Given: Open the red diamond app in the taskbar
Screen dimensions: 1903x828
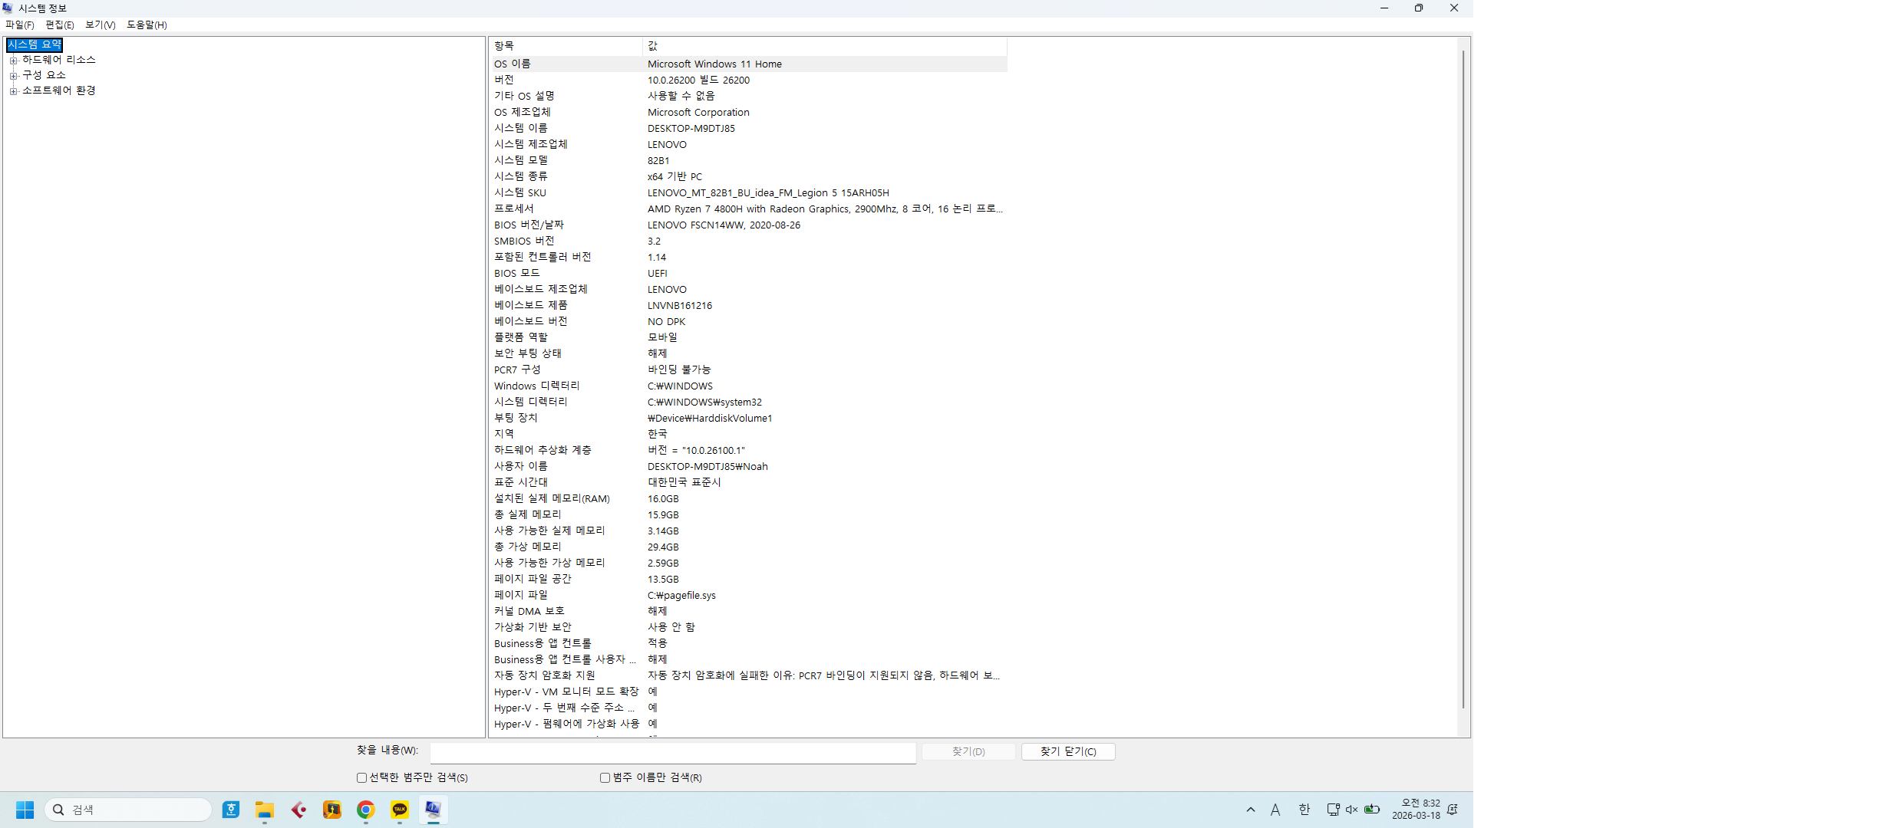Looking at the screenshot, I should tap(298, 810).
